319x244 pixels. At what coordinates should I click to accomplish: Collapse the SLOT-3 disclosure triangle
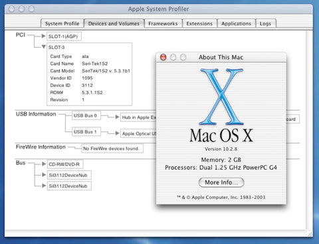[x=44, y=47]
